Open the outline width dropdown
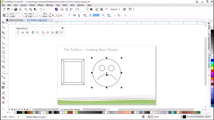 click(x=103, y=15)
